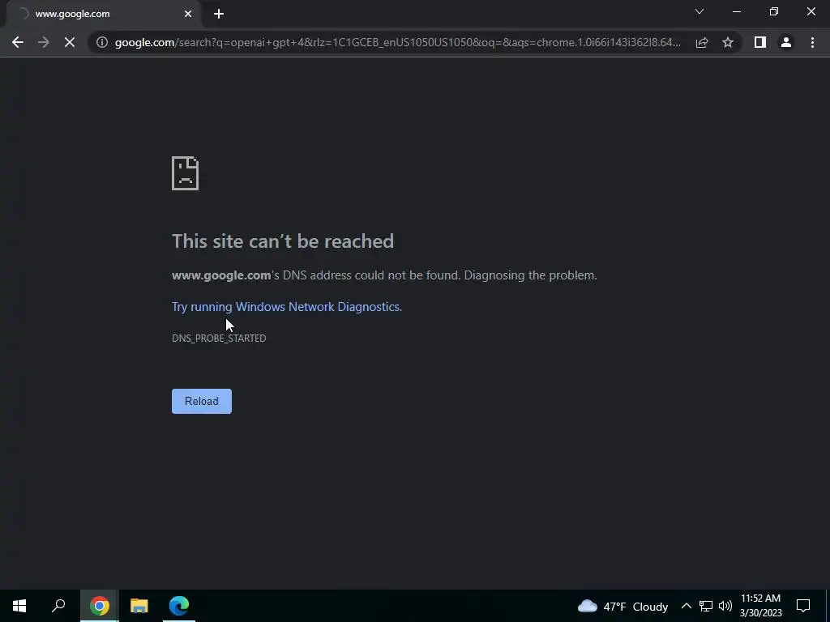The image size is (830, 622).
Task: Close the www.google.com tab
Action: [x=188, y=14]
